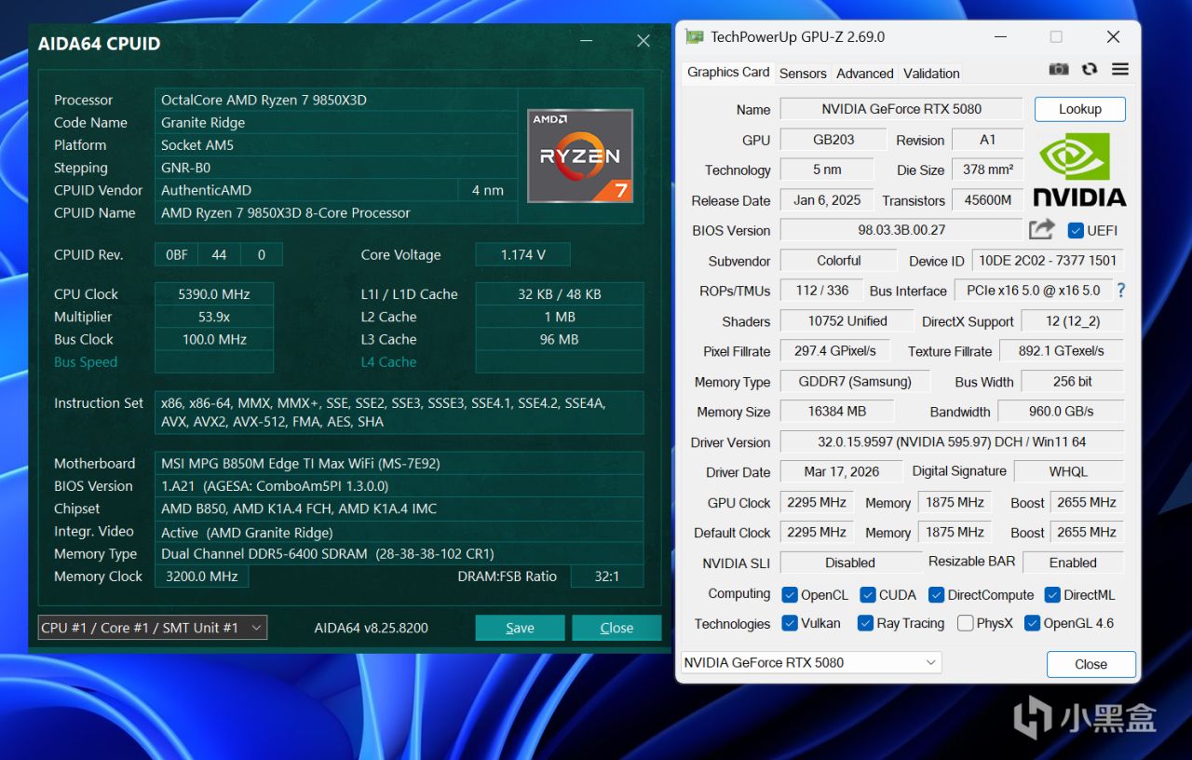Click the BIOS export share icon
Image resolution: width=1192 pixels, height=760 pixels.
pyautogui.click(x=1041, y=229)
